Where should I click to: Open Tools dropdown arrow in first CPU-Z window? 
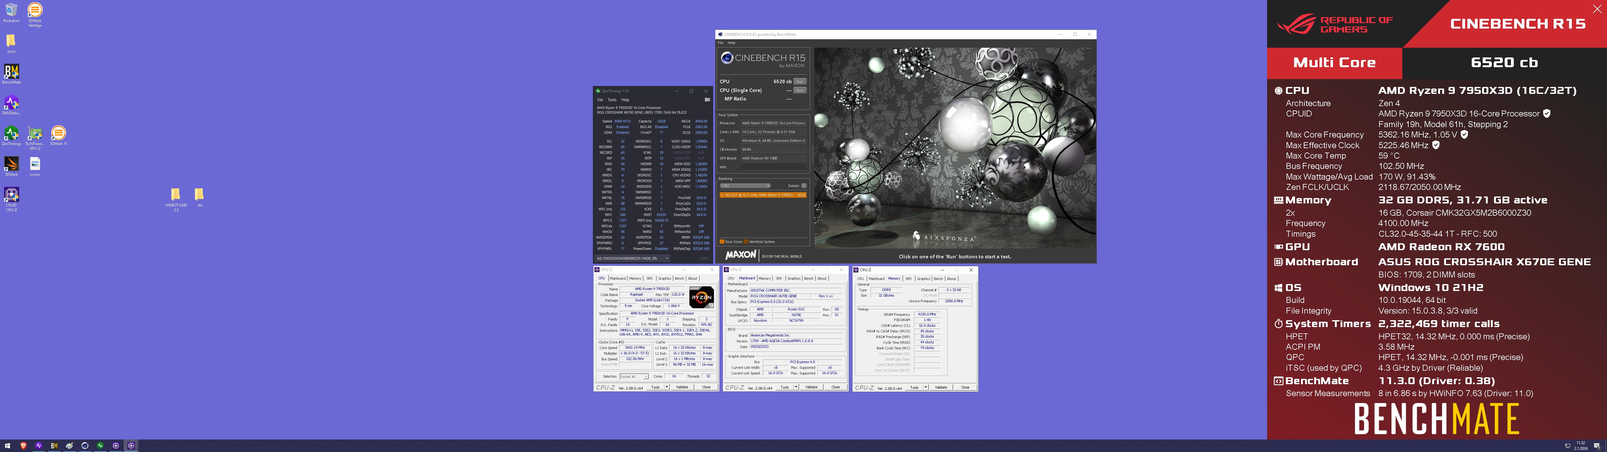pos(667,387)
